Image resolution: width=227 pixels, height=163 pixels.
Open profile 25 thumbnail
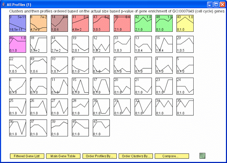tap(18, 107)
